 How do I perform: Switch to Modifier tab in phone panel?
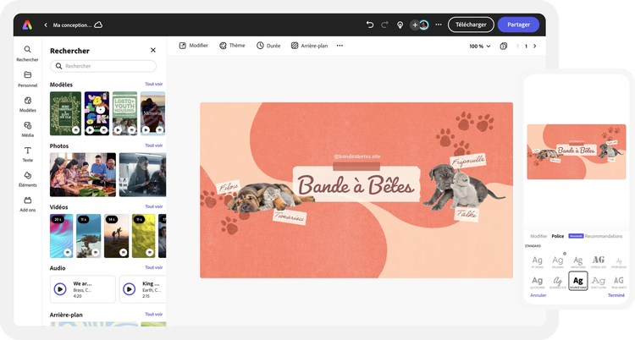click(538, 236)
